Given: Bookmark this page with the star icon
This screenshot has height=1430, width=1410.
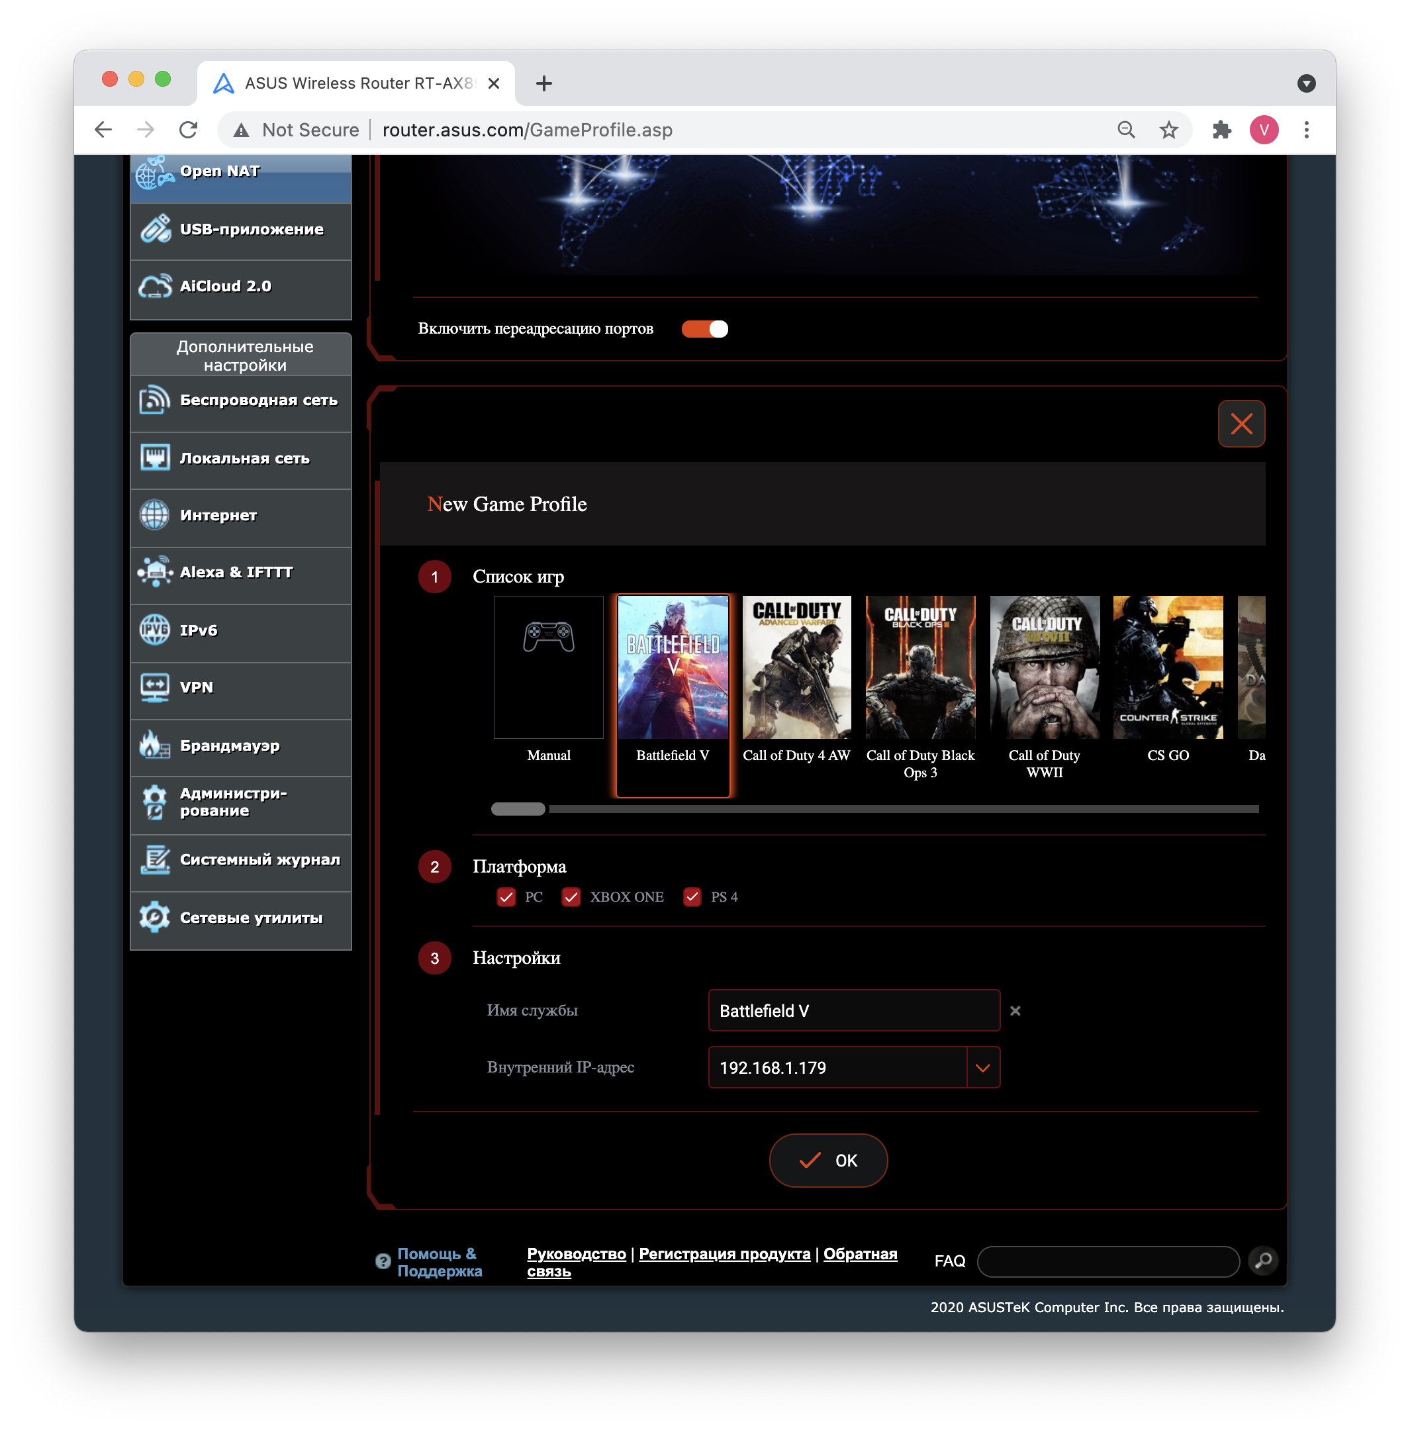Looking at the screenshot, I should coord(1168,130).
